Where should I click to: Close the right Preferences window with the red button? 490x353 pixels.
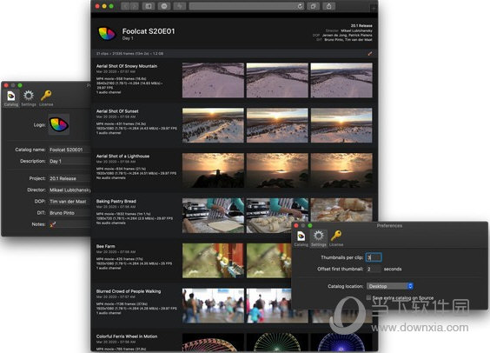pyautogui.click(x=296, y=225)
